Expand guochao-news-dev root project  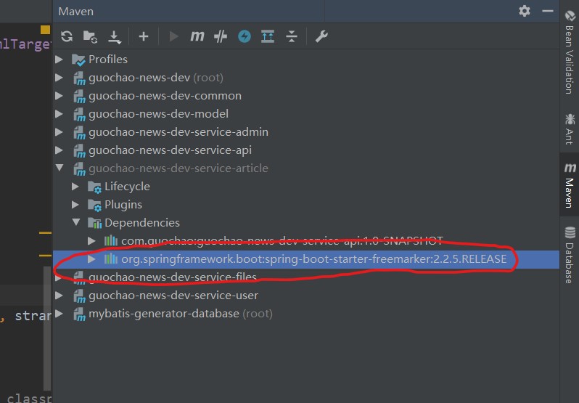point(59,77)
